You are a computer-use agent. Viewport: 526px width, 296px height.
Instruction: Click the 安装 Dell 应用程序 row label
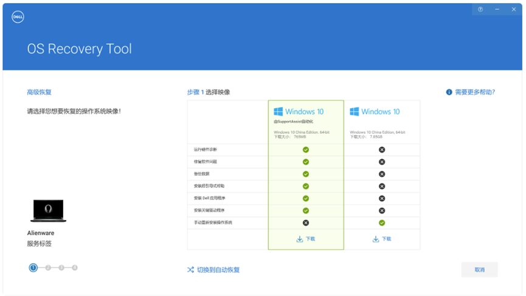pyautogui.click(x=209, y=198)
